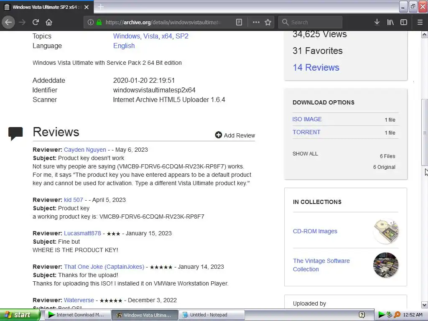
Task: Open the Firefox hamburger menu
Action: [x=420, y=22]
